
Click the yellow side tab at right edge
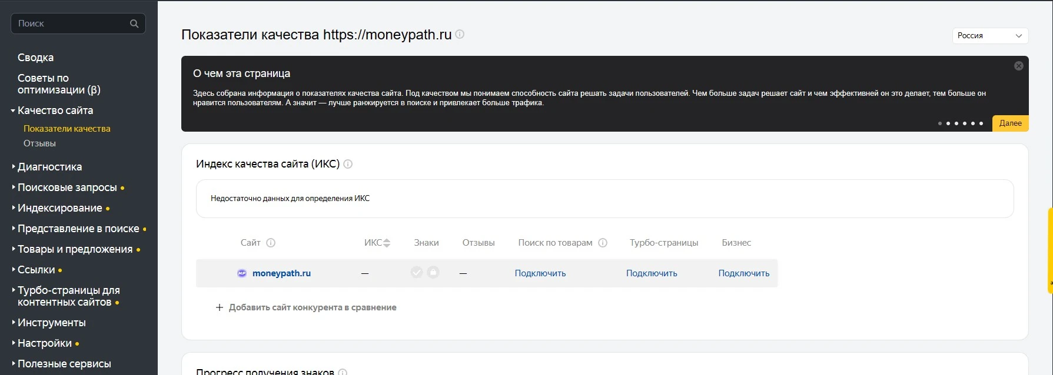tap(1051, 250)
